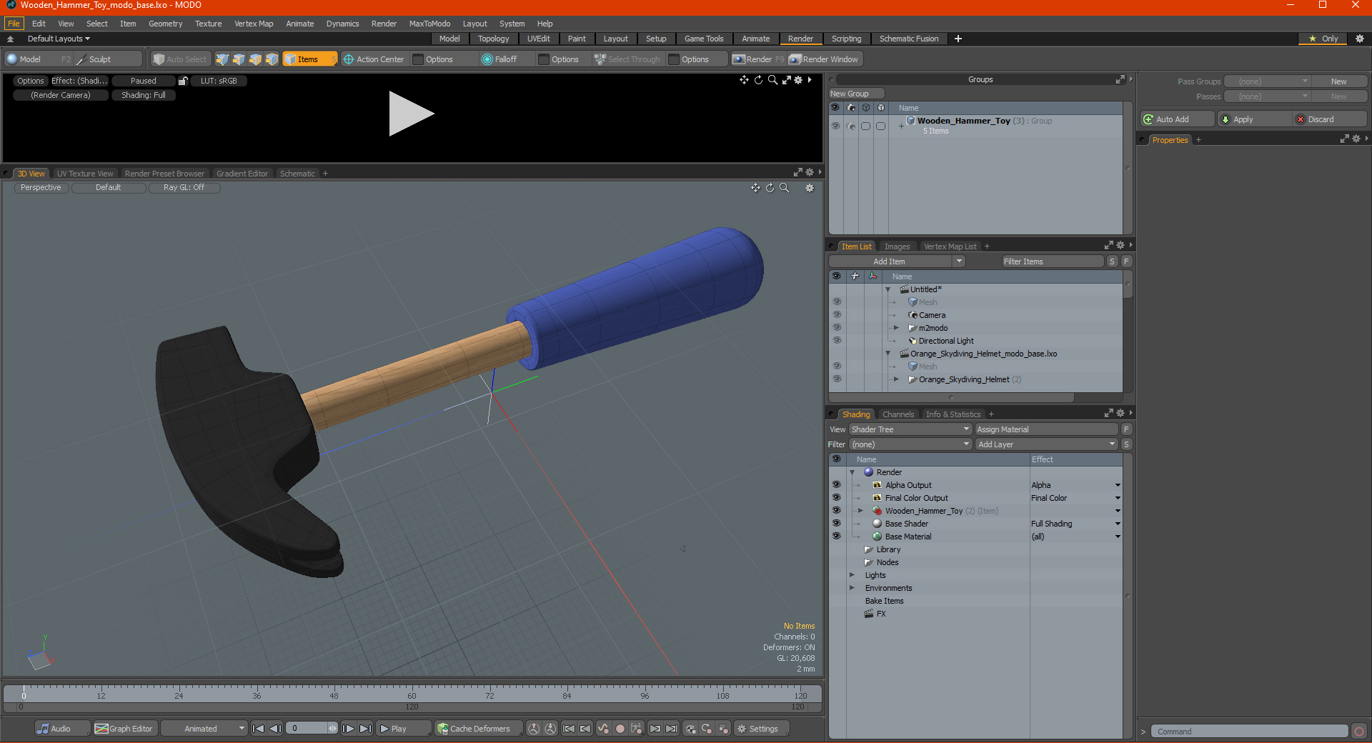This screenshot has height=743, width=1372.
Task: Open the Graph Editor
Action: tap(124, 729)
